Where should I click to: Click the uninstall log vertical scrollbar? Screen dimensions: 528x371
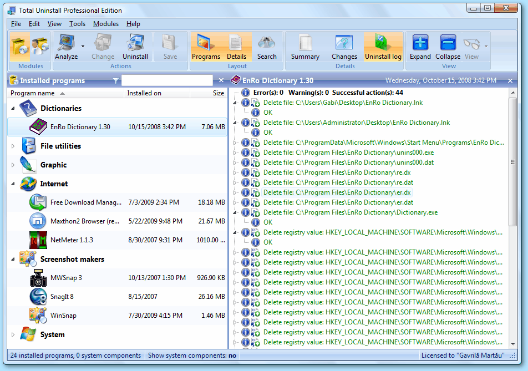513,218
